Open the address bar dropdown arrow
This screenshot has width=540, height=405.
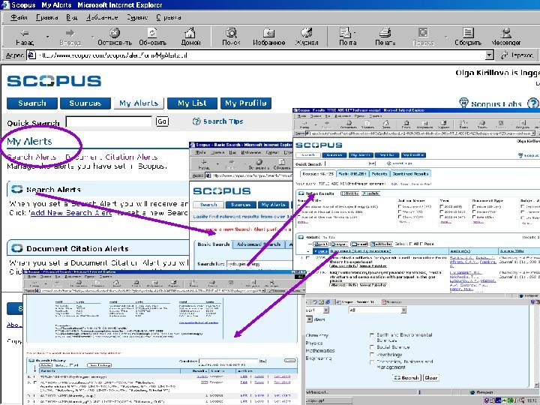[489, 55]
